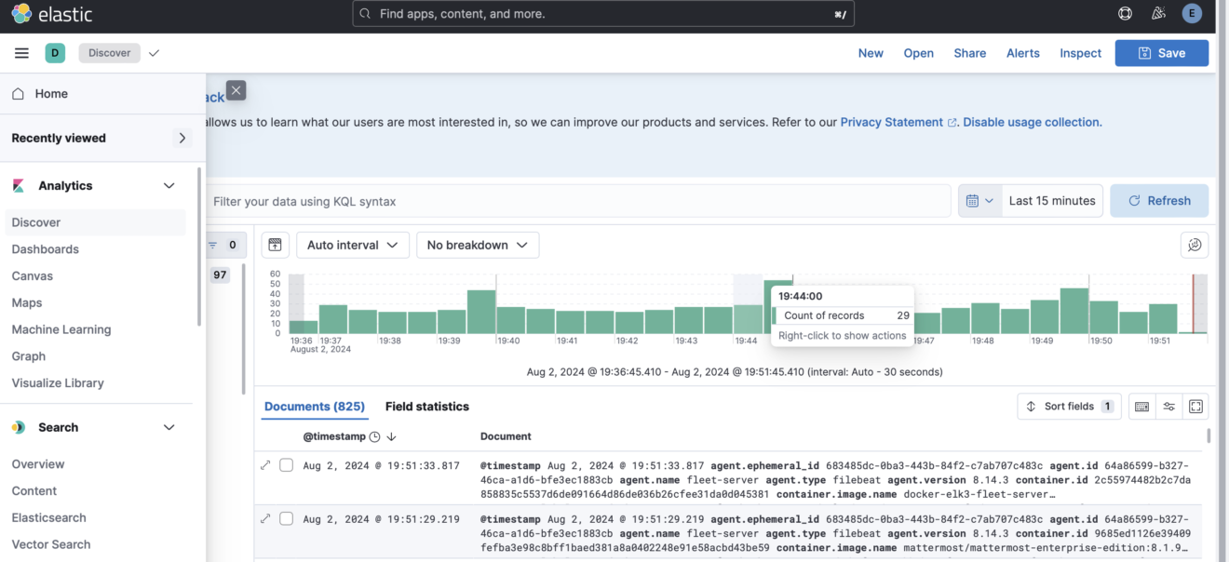
Task: Open the row display options sliders icon
Action: coord(1168,407)
